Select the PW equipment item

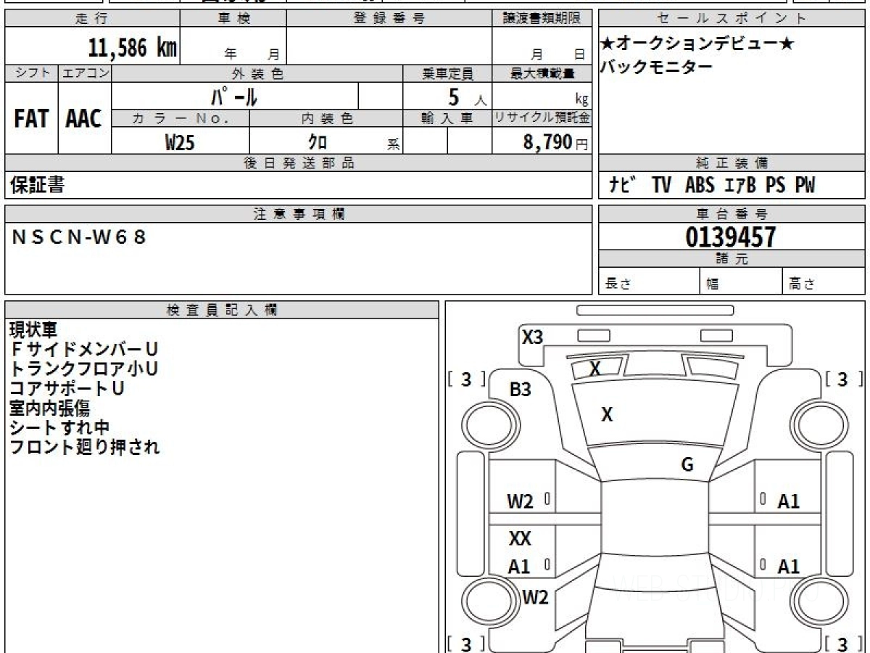click(805, 185)
